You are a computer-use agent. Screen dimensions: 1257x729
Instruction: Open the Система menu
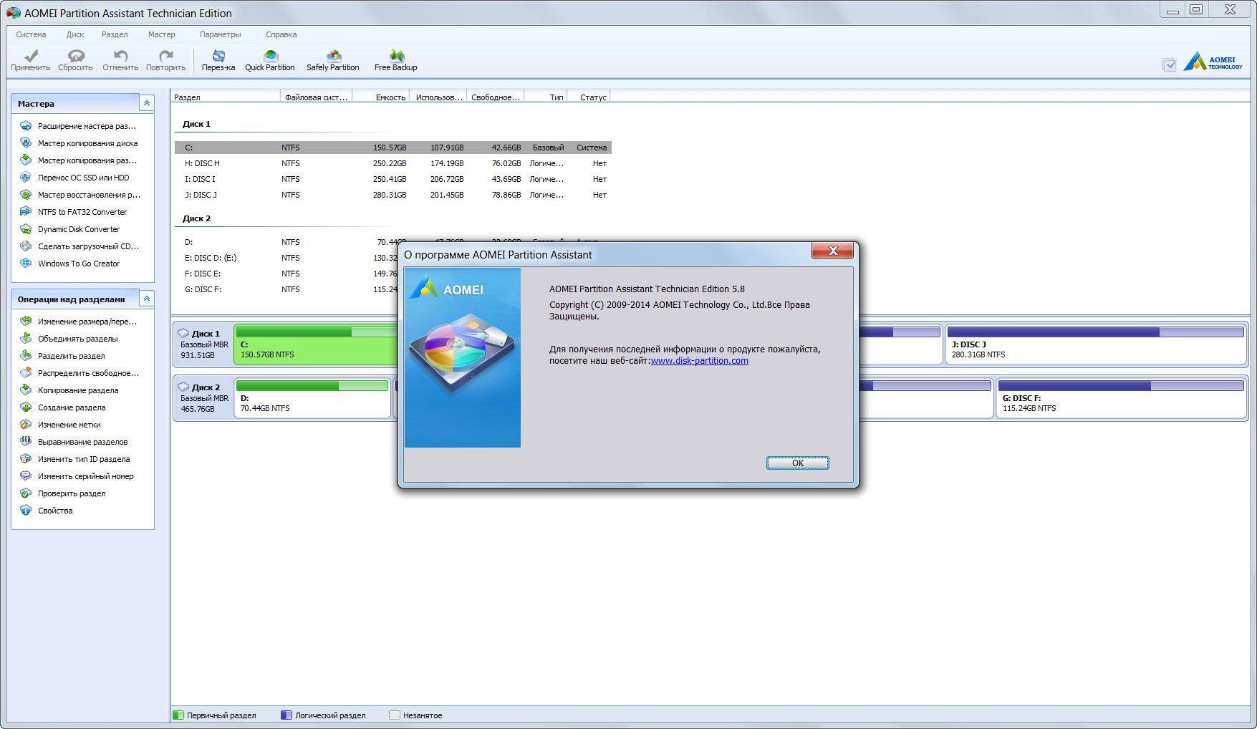pos(31,34)
